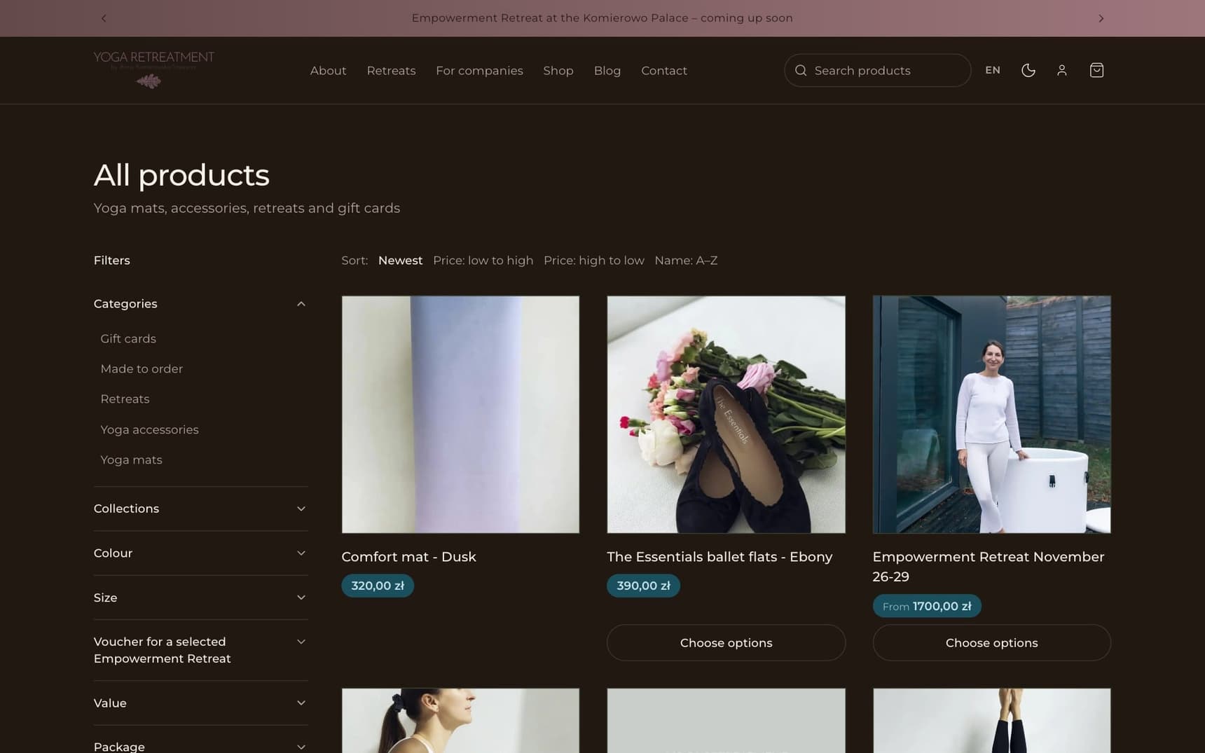Click the previous announcement arrow in banner
The width and height of the screenshot is (1205, 753).
coord(104,18)
